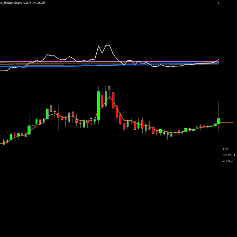Select the last green candlestick on the right
The width and height of the screenshot is (237, 237).
coord(219,121)
